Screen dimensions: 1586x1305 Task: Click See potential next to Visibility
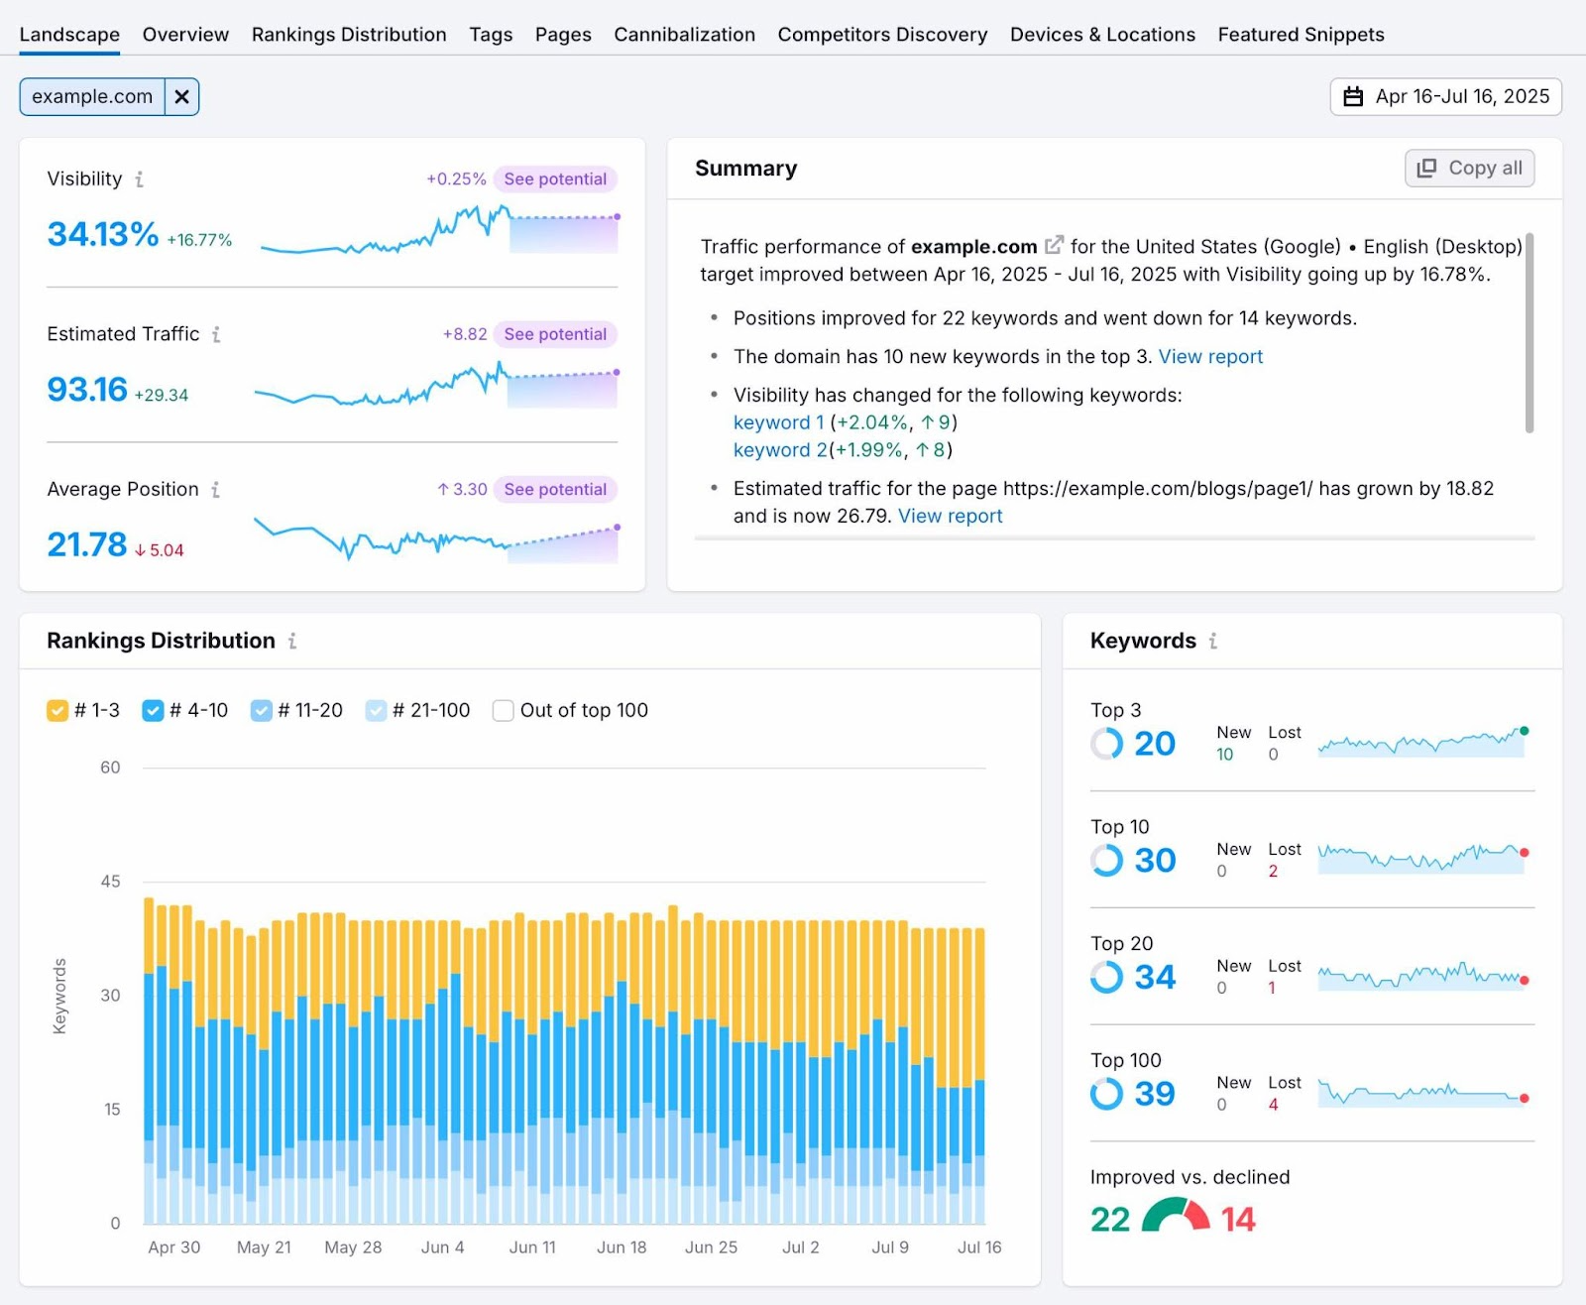[555, 179]
